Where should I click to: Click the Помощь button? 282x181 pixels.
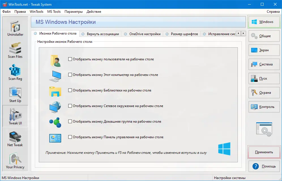tap(264, 166)
